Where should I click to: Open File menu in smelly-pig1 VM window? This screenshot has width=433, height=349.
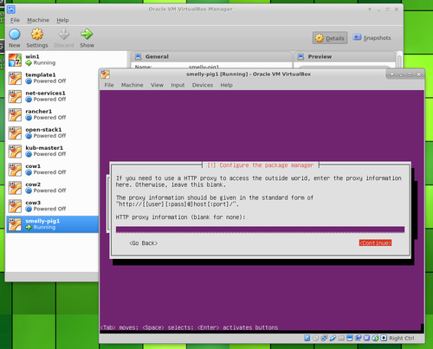[x=109, y=85]
